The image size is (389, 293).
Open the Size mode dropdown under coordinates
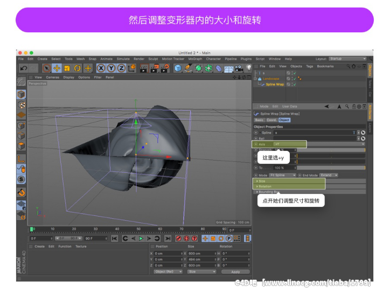click(202, 271)
